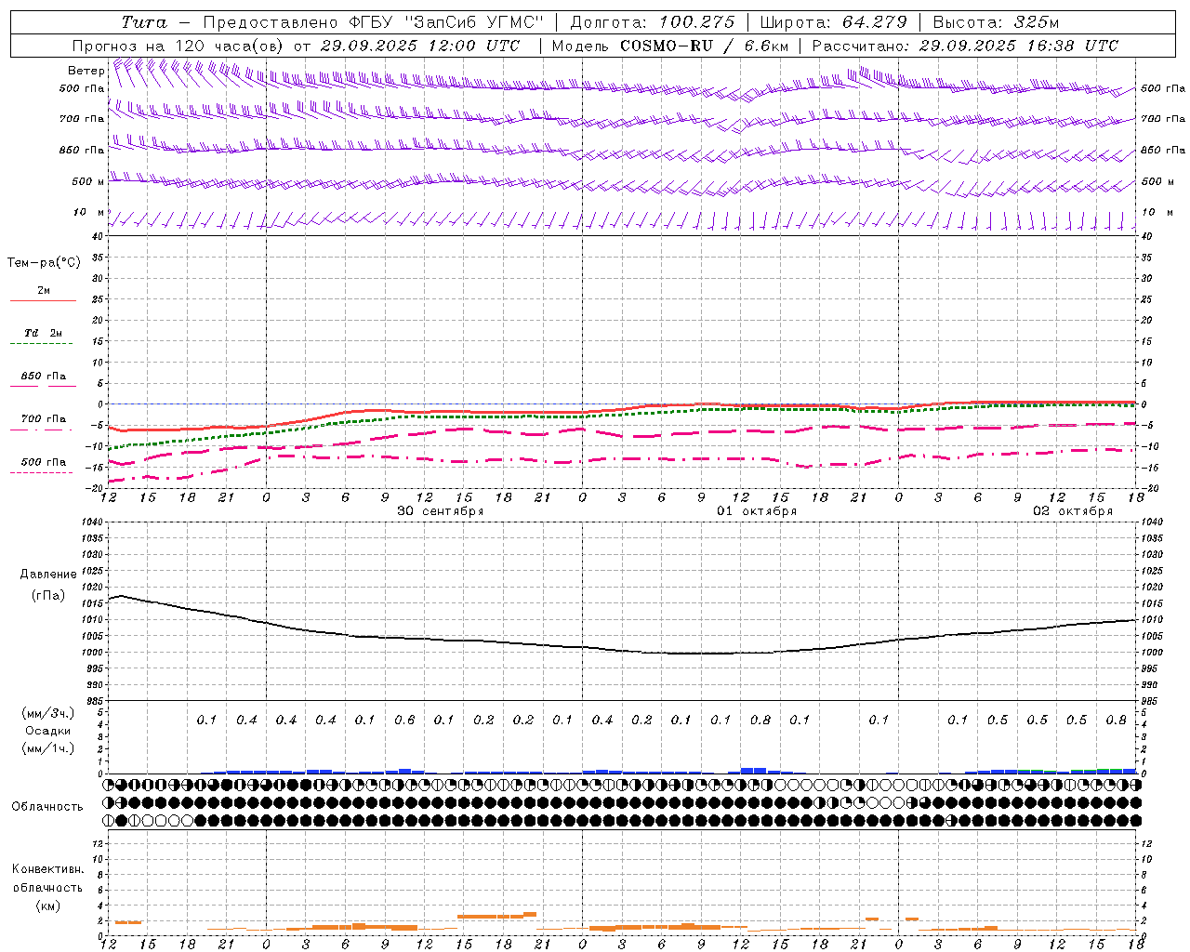This screenshot has height=952, width=1190.
Task: Click the "(гПа)" unit under Давление
Action: (48, 596)
